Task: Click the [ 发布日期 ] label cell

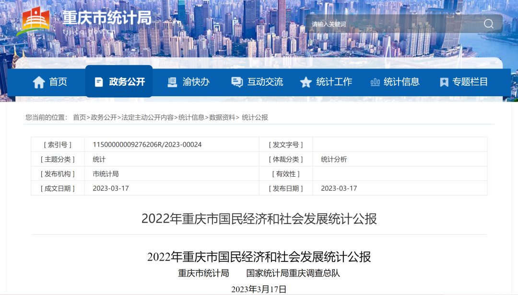Action: coord(286,188)
